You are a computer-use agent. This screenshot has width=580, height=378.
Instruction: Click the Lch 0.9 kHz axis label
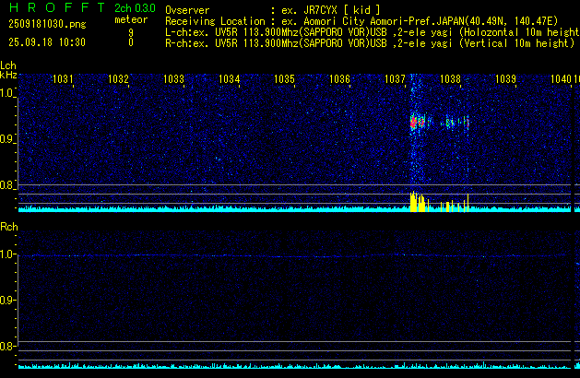(x=8, y=139)
